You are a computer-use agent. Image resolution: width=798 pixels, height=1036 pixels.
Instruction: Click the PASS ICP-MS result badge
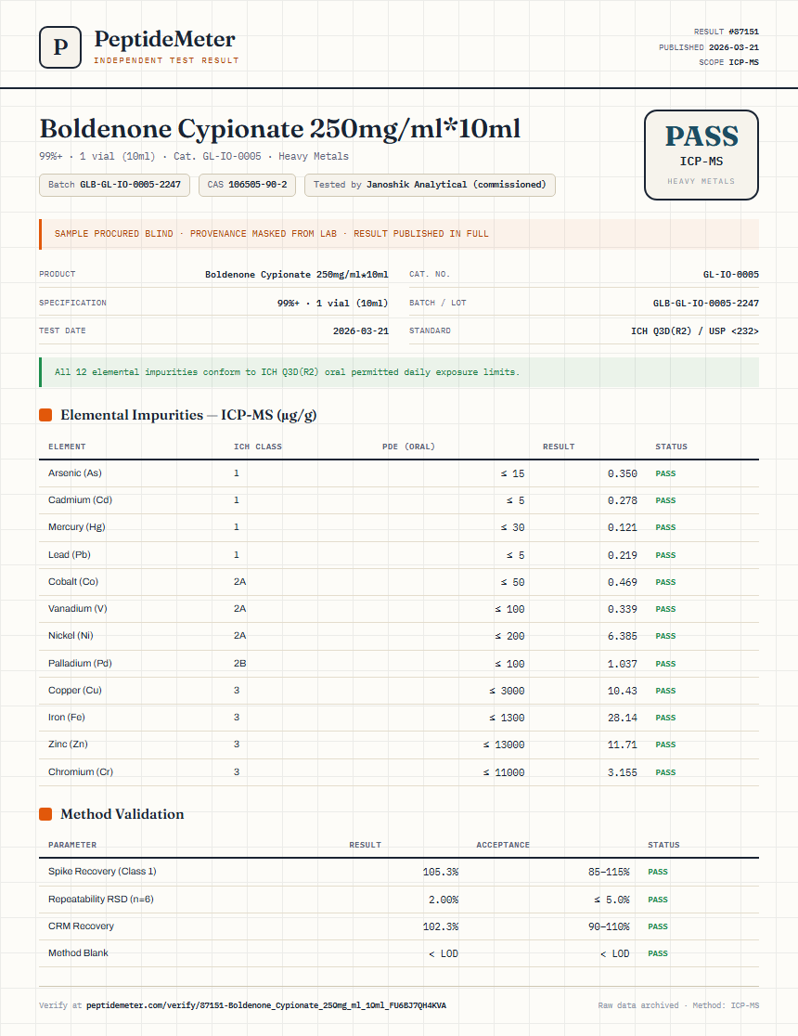[x=701, y=155]
